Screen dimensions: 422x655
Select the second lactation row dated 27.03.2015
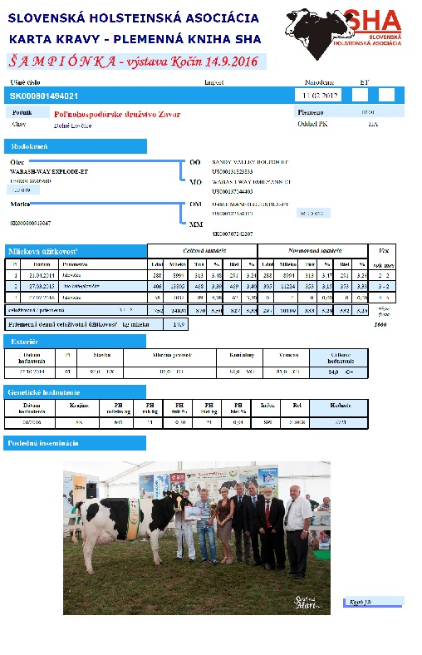coord(200,286)
